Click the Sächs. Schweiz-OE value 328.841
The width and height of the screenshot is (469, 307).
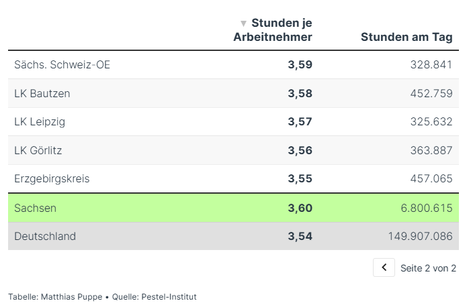431,65
